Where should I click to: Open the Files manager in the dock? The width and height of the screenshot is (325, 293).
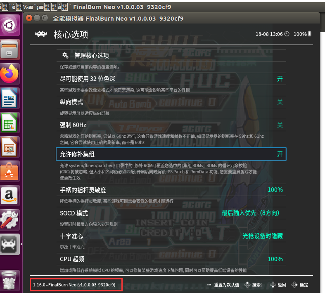tap(9, 50)
